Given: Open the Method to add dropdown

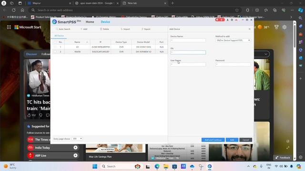Looking at the screenshot, I should point(233,40).
